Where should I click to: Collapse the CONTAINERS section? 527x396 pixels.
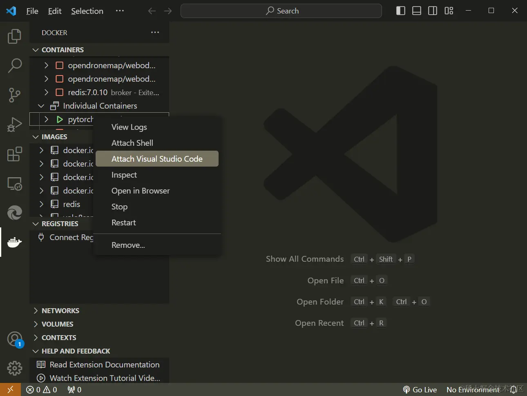click(x=36, y=50)
